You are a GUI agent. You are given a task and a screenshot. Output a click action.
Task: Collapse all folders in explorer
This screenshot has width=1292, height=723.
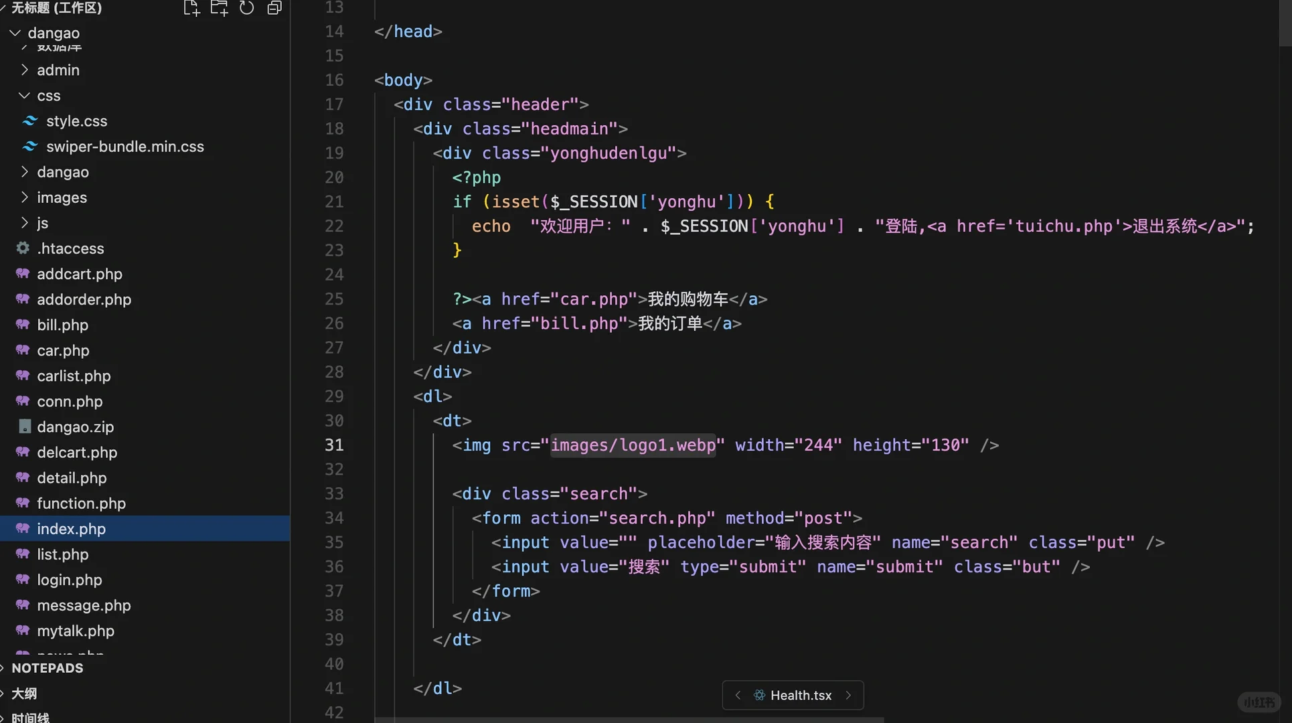pos(274,8)
